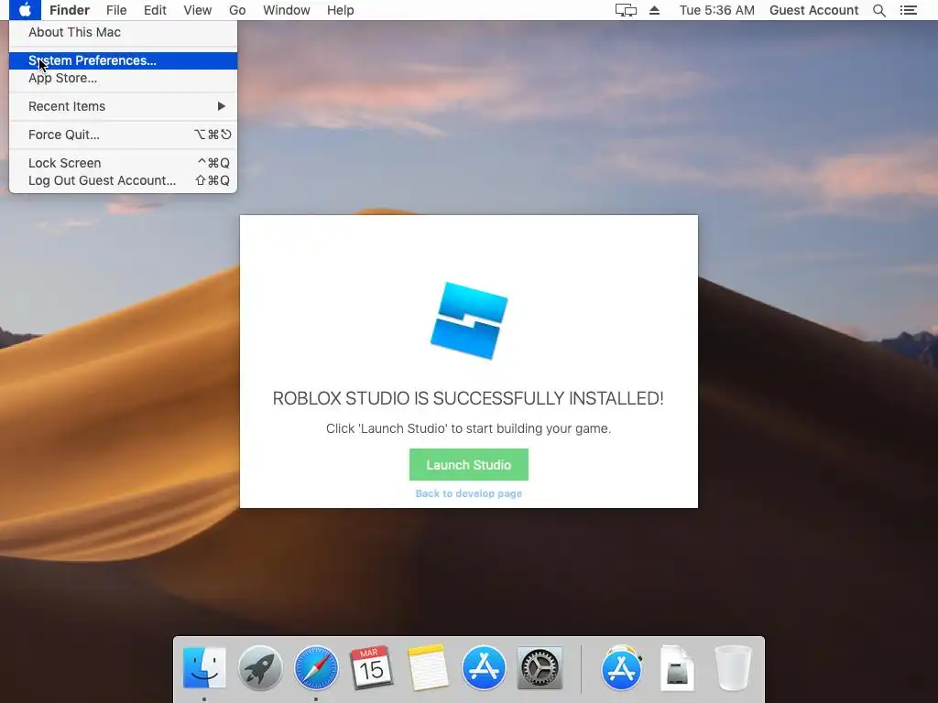Image resolution: width=938 pixels, height=703 pixels.
Task: Open Finder from the Dock
Action: tap(204, 667)
